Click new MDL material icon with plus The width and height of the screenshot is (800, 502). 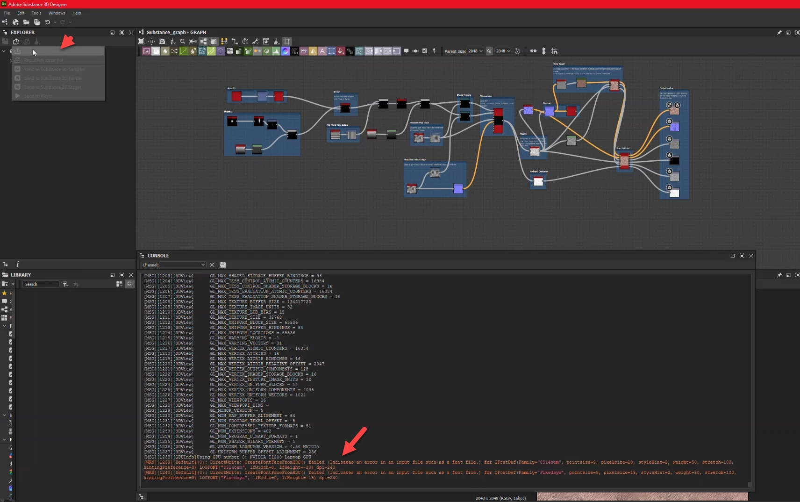tap(15, 22)
